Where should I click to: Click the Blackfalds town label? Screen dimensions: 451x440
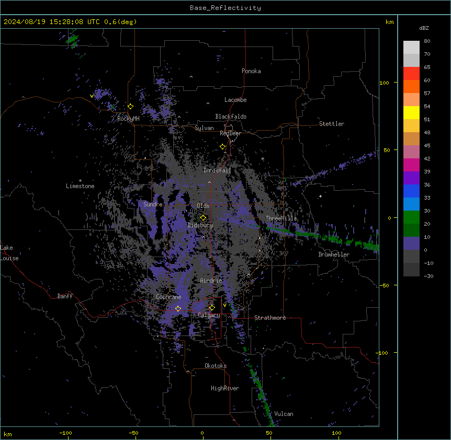coord(231,117)
